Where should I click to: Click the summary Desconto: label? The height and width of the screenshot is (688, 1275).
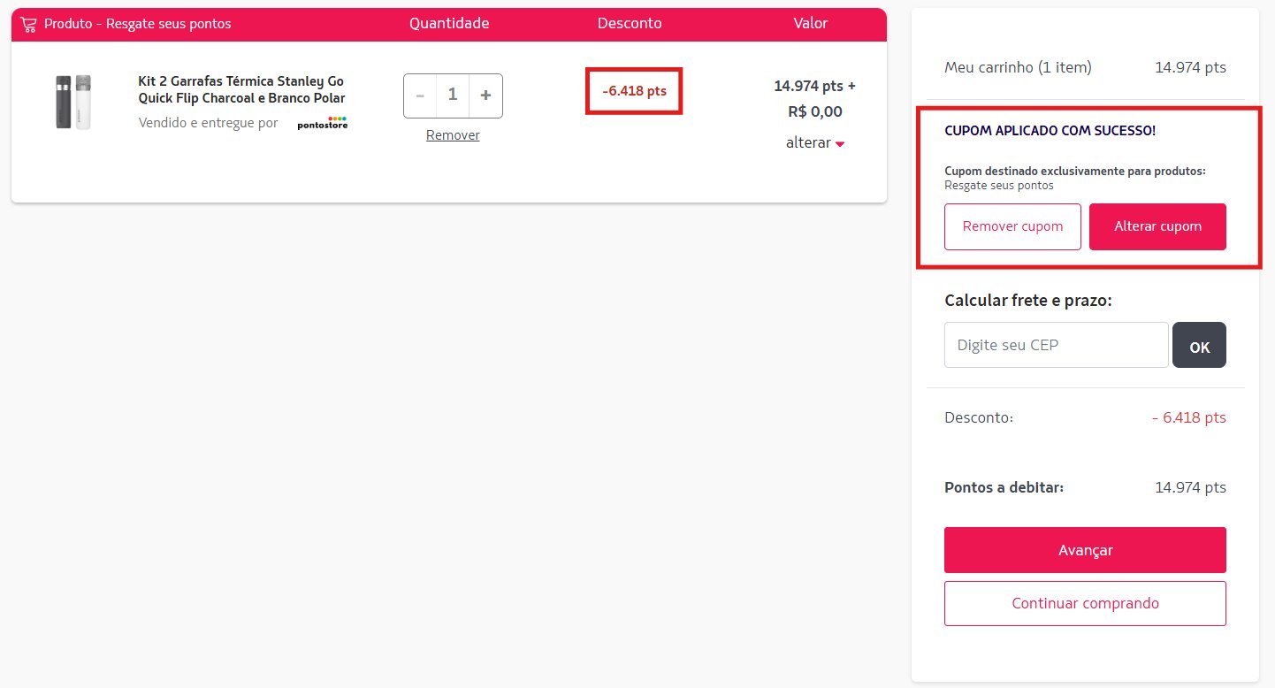pyautogui.click(x=979, y=417)
